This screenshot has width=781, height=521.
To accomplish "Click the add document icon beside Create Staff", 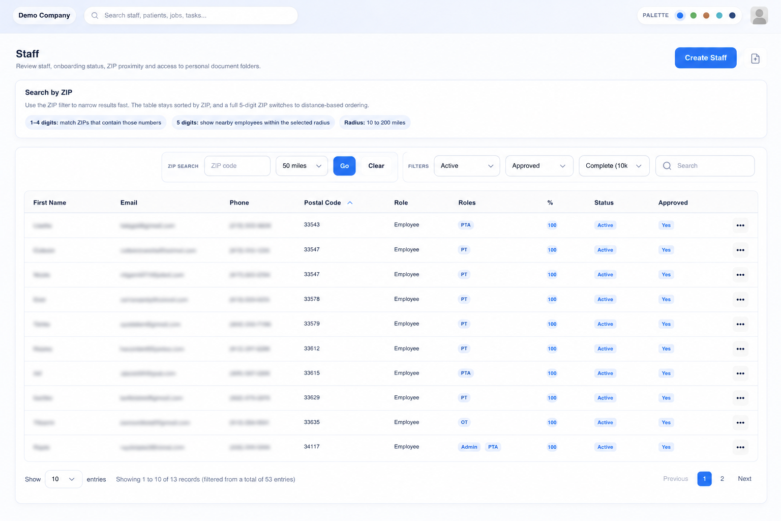I will pos(755,59).
